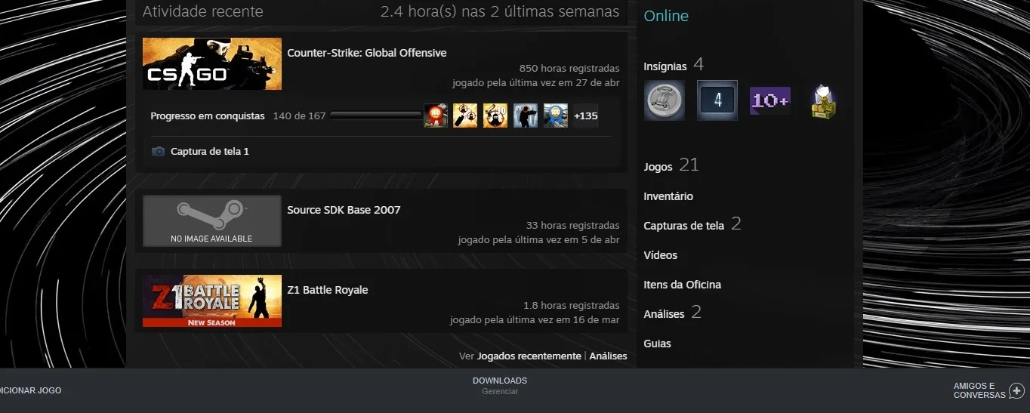The image size is (1030, 413).
Task: Click the camera icon beside Captura de tela 1
Action: [158, 151]
